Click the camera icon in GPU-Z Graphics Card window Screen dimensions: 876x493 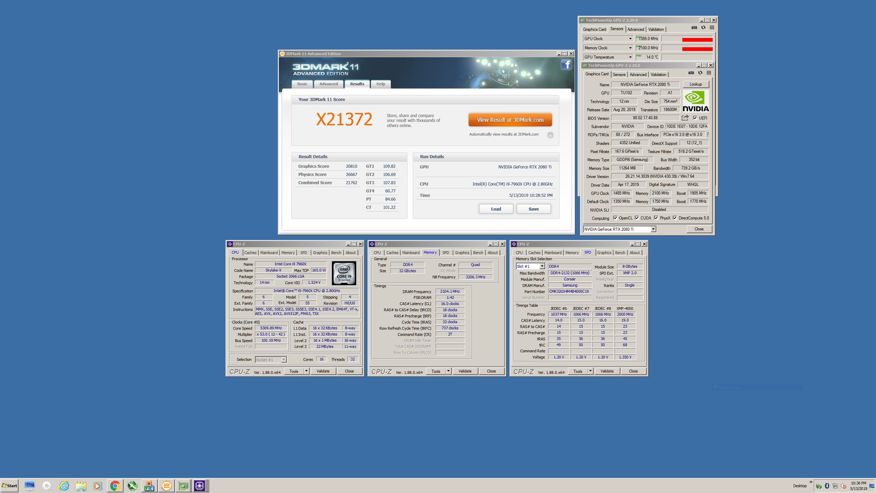(691, 73)
